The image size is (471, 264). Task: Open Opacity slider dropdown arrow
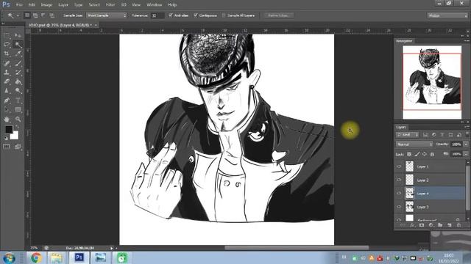[466, 144]
